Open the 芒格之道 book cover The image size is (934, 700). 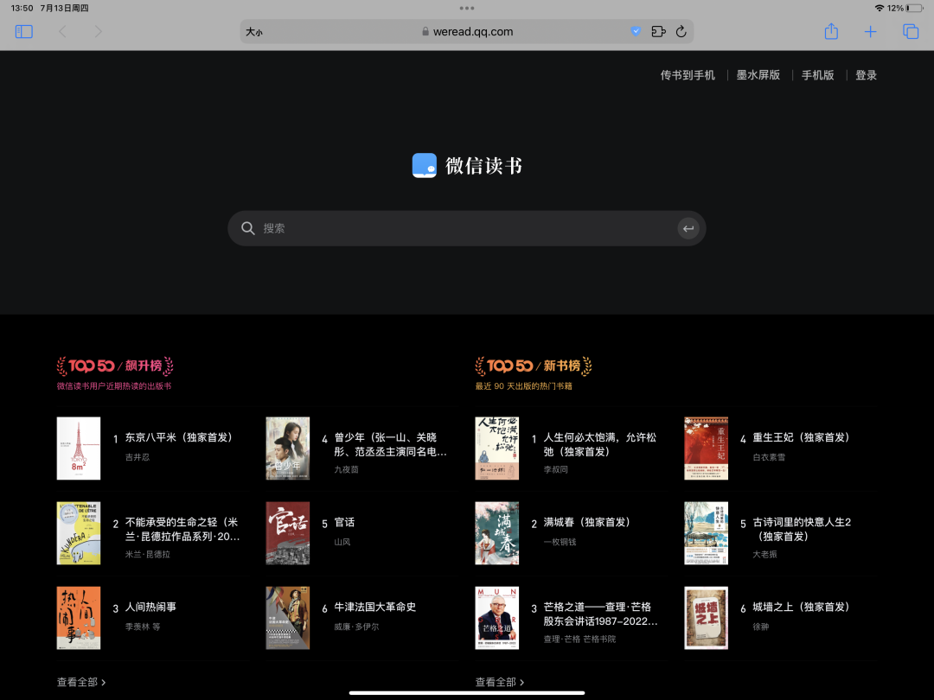[496, 618]
